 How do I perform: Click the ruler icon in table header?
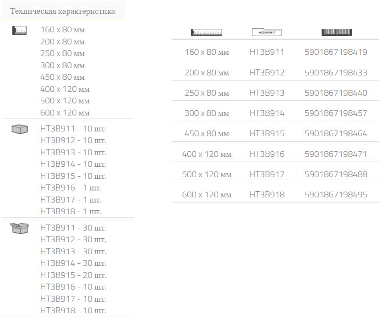(207, 32)
